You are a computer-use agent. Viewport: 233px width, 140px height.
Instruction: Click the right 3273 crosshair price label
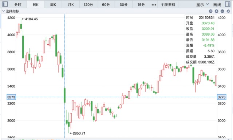pyautogui.click(x=222, y=97)
